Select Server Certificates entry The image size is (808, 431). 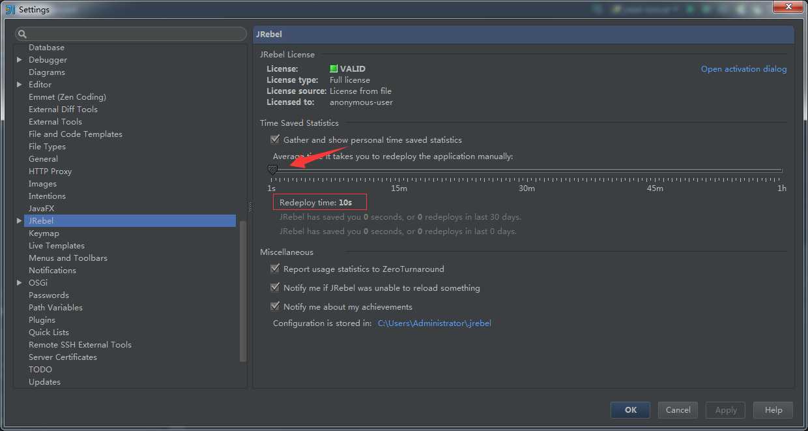(x=63, y=357)
